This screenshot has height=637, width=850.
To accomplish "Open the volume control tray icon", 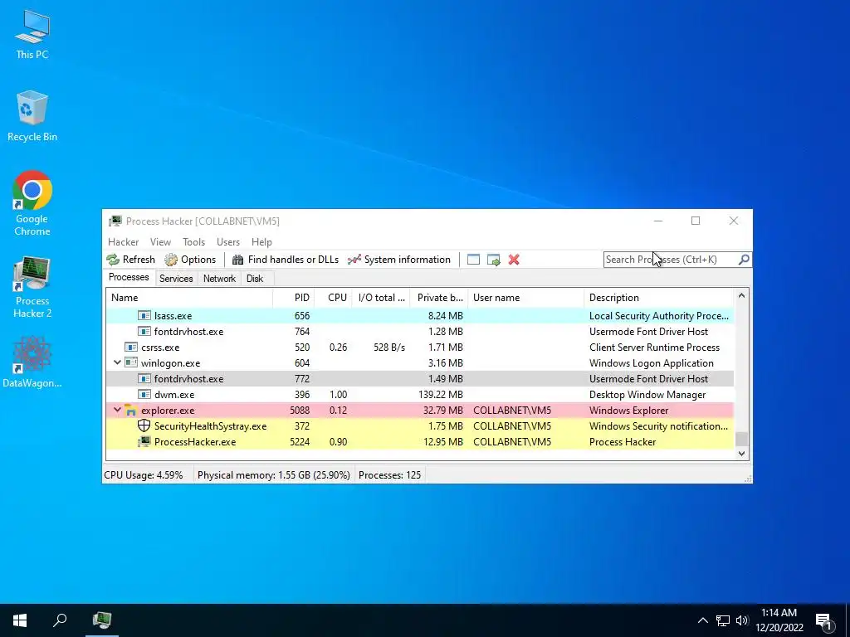I will 742,620.
